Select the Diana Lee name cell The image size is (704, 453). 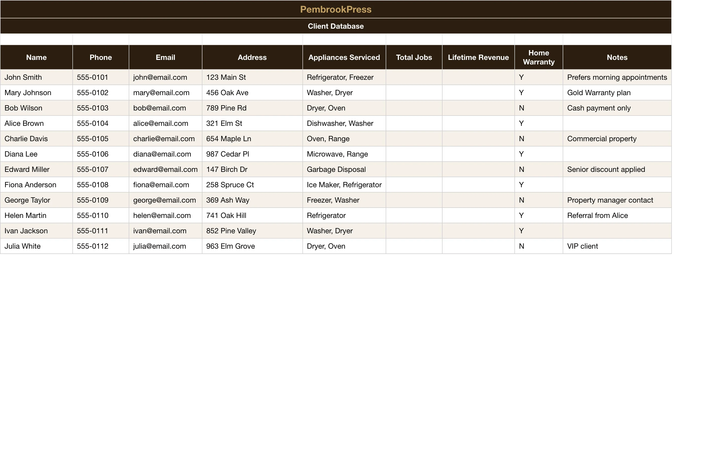pyautogui.click(x=36, y=154)
